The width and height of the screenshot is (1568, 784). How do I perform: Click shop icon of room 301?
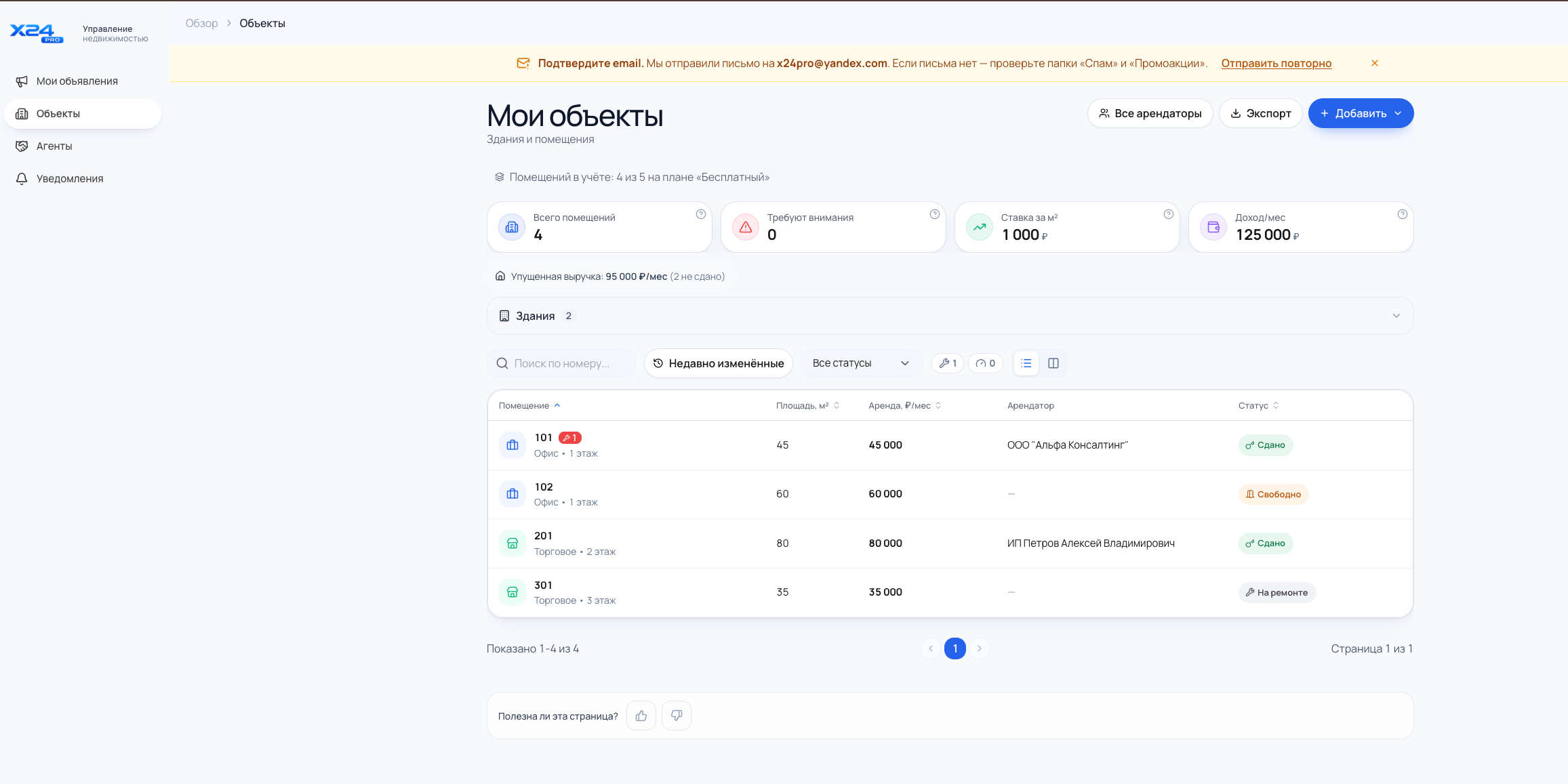click(512, 592)
